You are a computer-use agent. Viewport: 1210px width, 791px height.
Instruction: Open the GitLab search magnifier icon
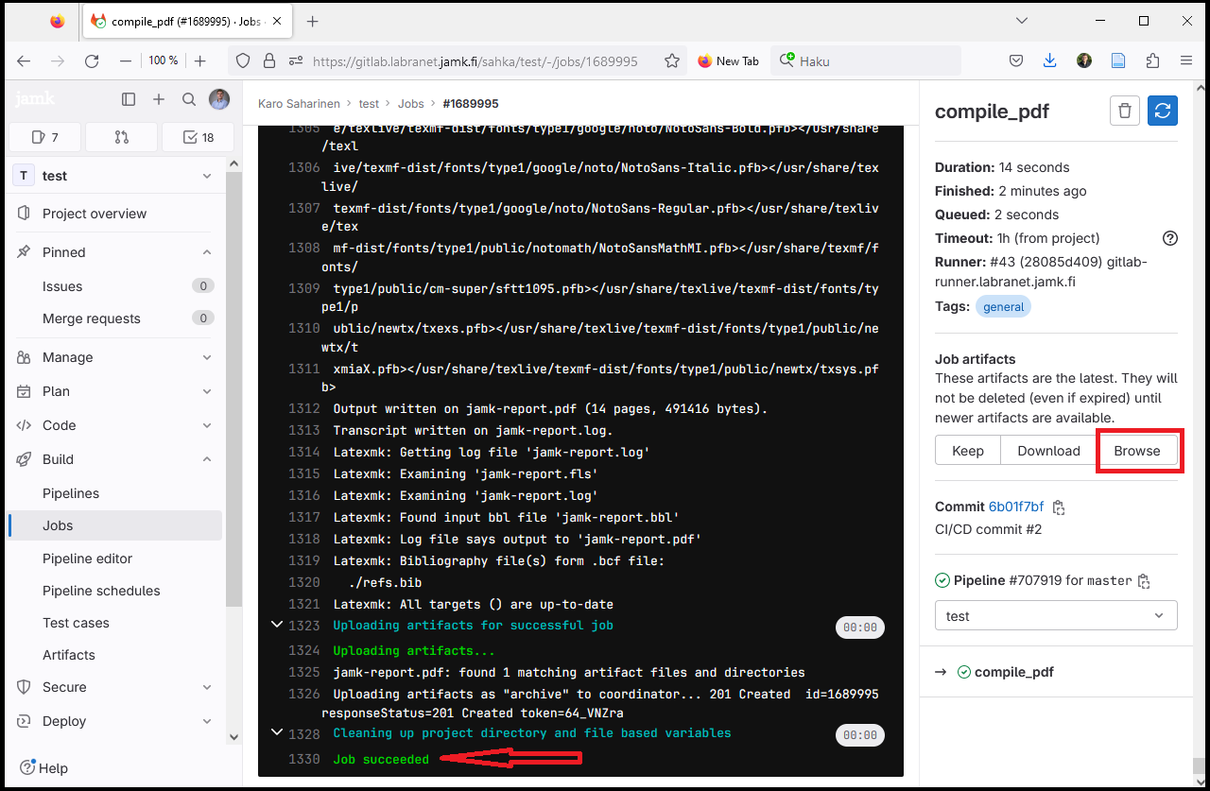189,99
